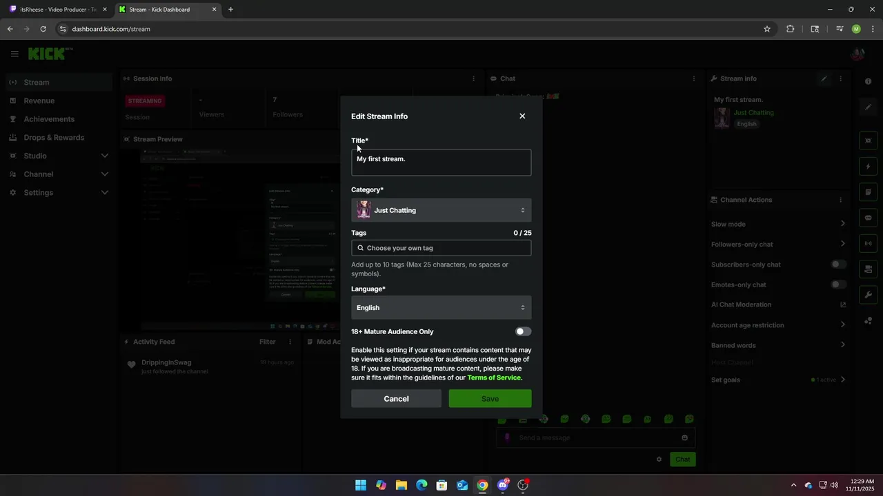
Task: Click the Choose your own tag field
Action: (441, 248)
